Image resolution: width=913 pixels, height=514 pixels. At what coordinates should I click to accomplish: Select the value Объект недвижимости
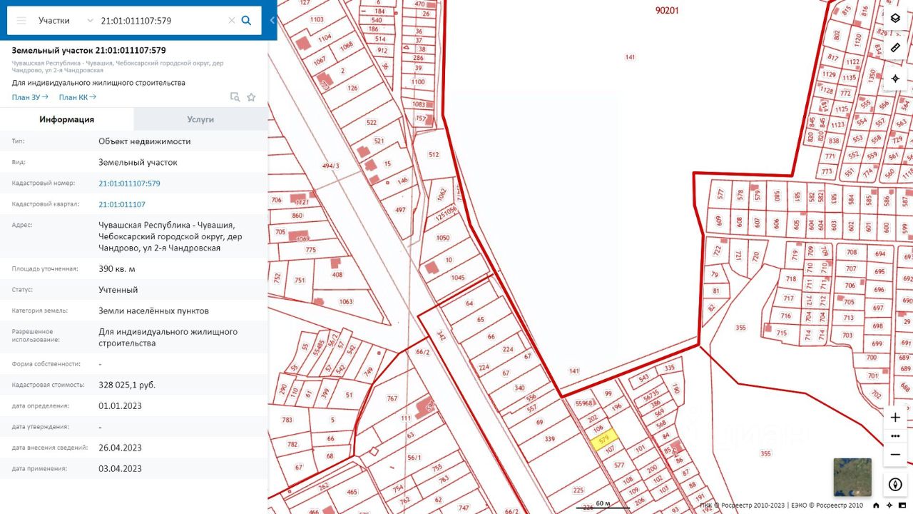click(x=145, y=141)
